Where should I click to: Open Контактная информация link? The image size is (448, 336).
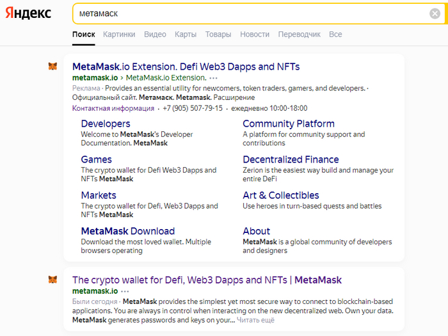(113, 108)
